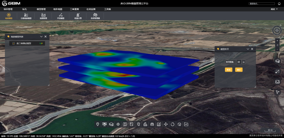Click the location pin icon in bottom toolbar
This screenshot has width=284, height=138.
97,124
